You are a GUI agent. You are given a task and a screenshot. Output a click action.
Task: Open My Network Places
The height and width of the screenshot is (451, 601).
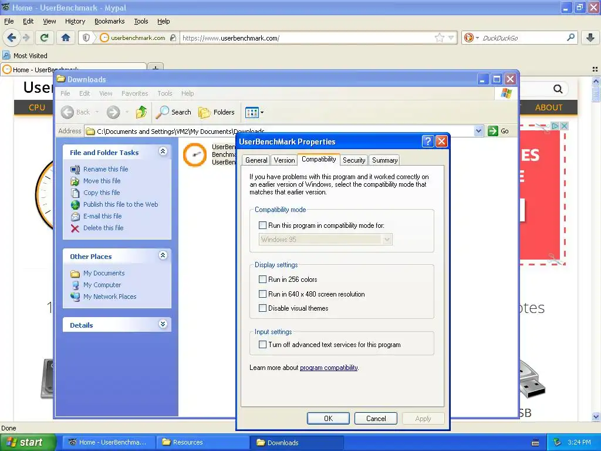(110, 297)
